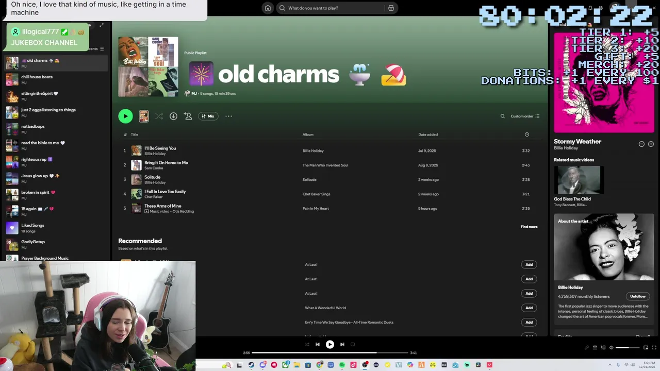Open the green Spotify icon in taskbar
The height and width of the screenshot is (371, 660).
tap(342, 365)
